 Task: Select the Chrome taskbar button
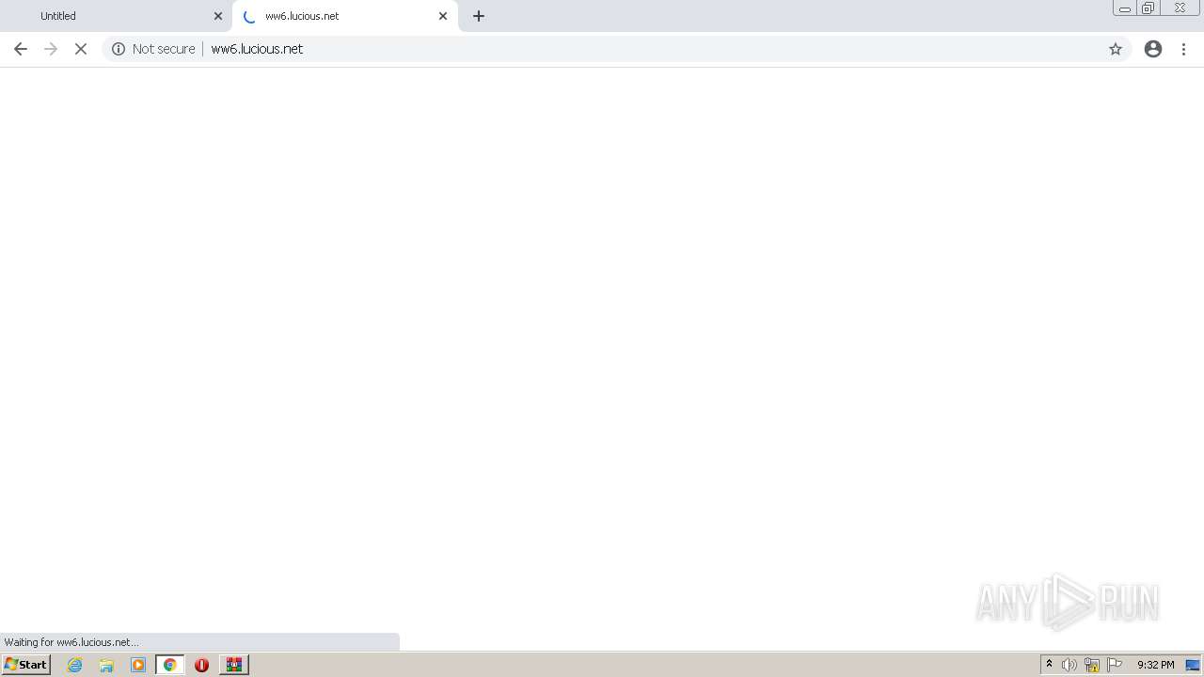click(x=170, y=665)
